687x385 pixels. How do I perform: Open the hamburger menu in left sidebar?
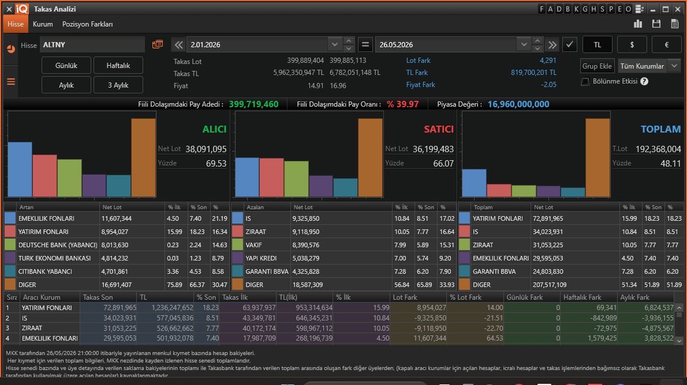(11, 82)
